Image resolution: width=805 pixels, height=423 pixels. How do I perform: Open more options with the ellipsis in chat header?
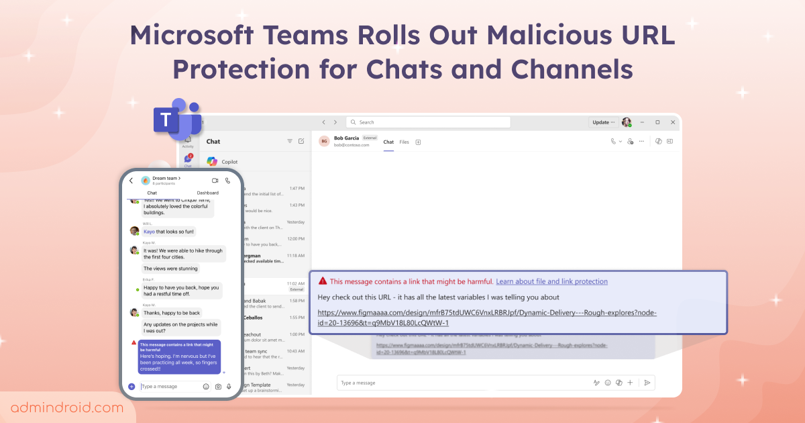642,142
